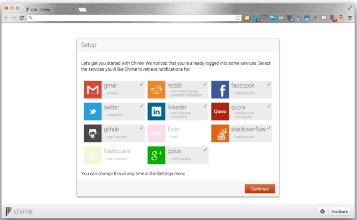357x220 pixels.
Task: Switch to the Chime browser tab
Action: pos(48,10)
